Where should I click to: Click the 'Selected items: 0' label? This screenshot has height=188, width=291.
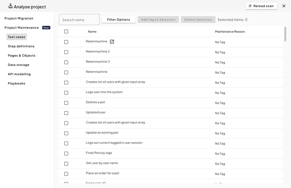pyautogui.click(x=232, y=20)
